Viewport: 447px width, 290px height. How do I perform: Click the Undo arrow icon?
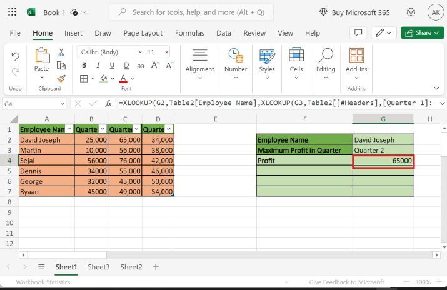[x=15, y=56]
